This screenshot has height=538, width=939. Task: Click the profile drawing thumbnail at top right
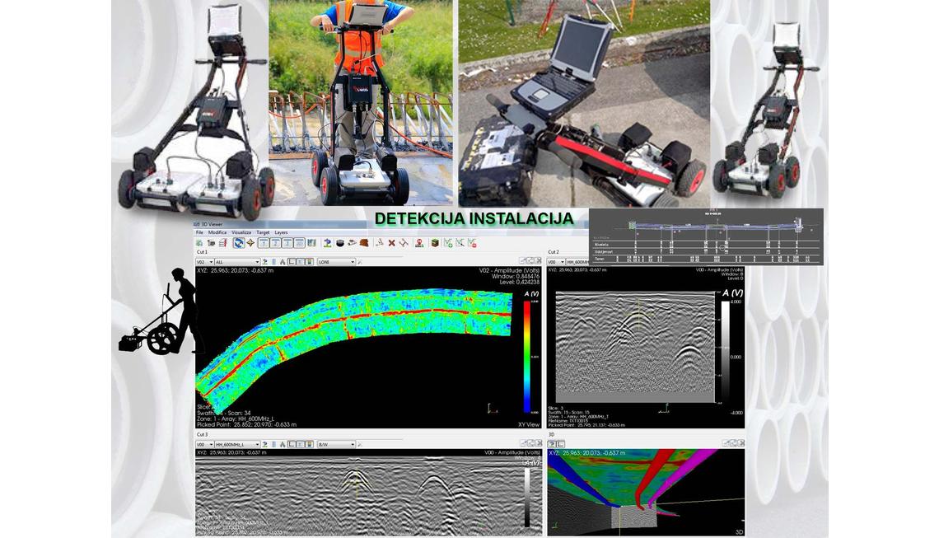click(706, 236)
